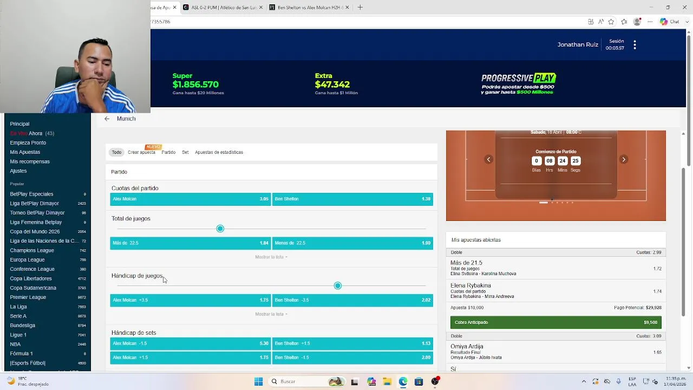Open Copa del Mundo 2026 league

pos(48,232)
